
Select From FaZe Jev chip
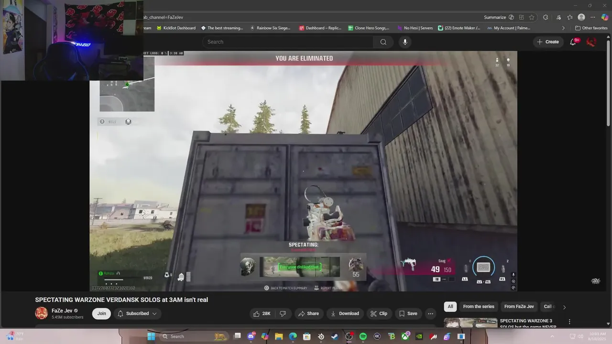coord(519,307)
